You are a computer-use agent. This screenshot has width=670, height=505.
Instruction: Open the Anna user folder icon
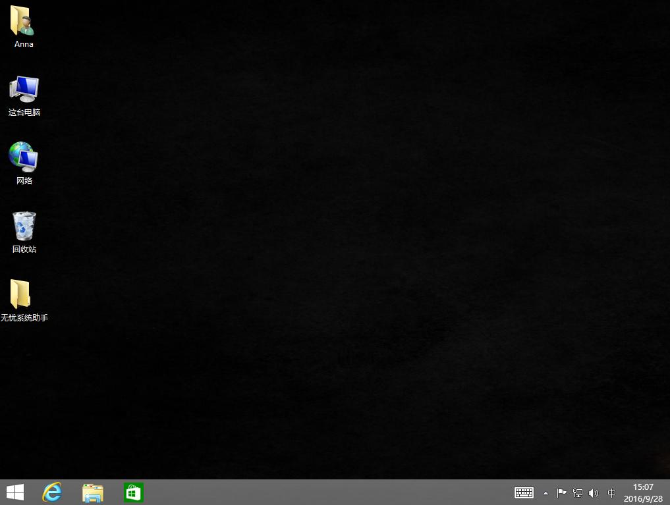[22, 22]
